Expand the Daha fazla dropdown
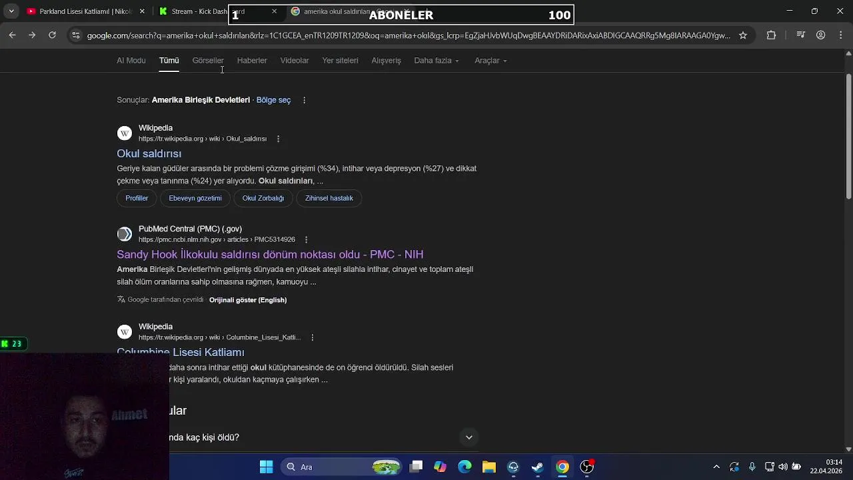The image size is (853, 480). tap(436, 61)
